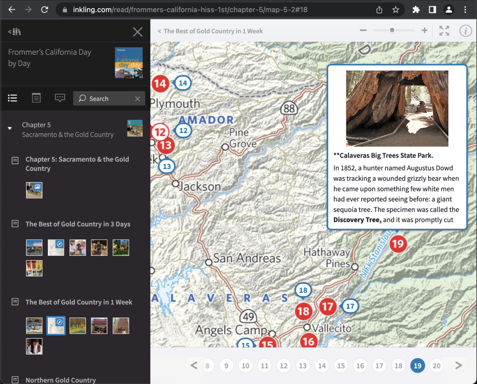Viewport: 477px width, 384px height.
Task: Return to The Best of Gold Country in 1 Week
Action: pyautogui.click(x=210, y=31)
